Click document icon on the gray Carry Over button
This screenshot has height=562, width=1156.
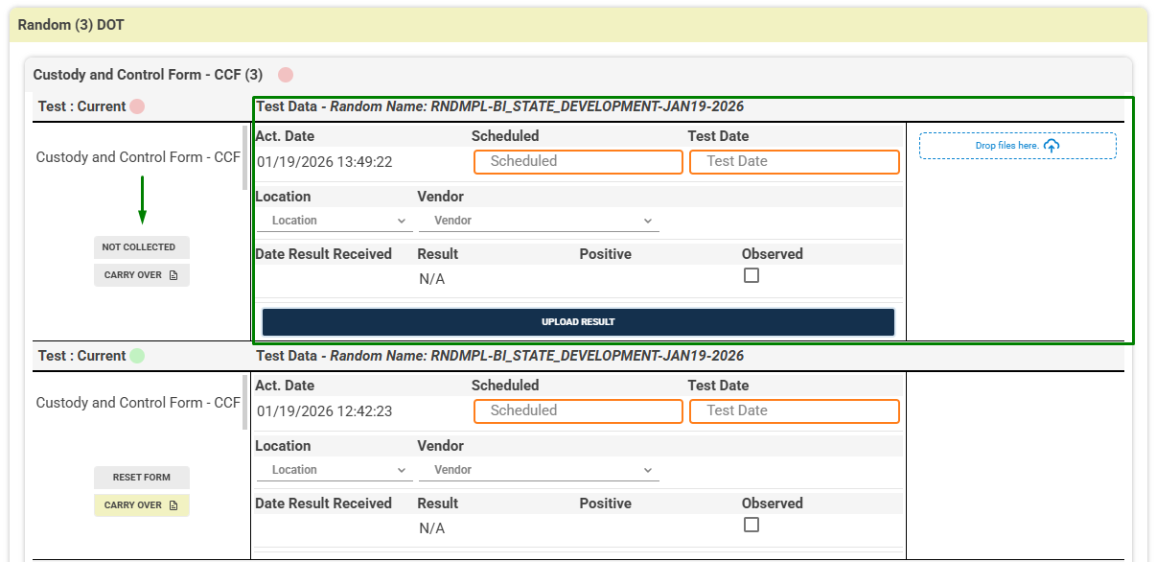click(173, 275)
